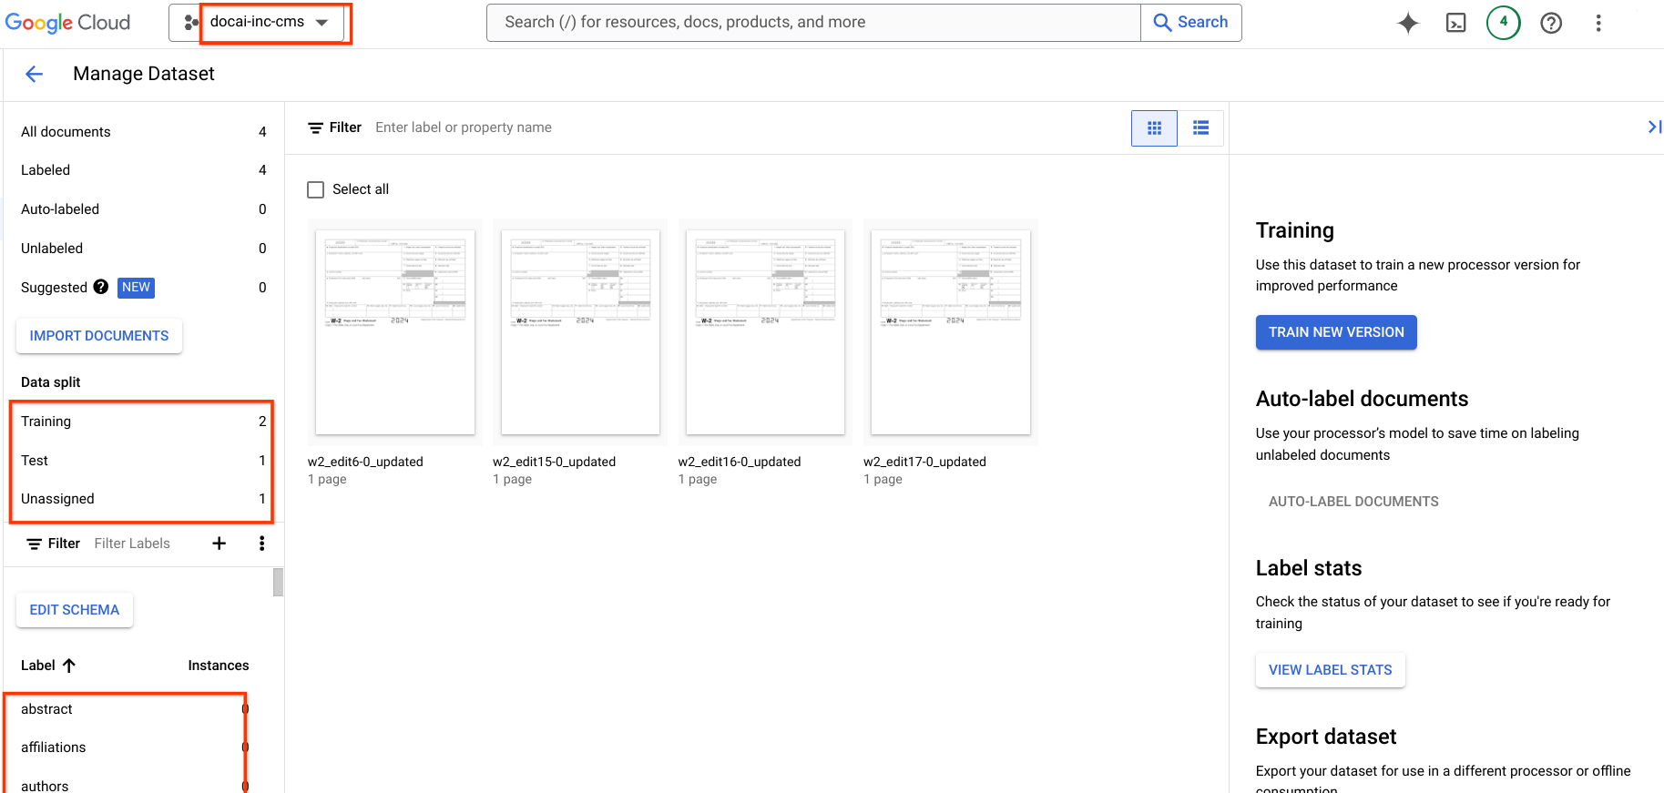The image size is (1664, 793).
Task: Open Gemini AI assistant sparkle icon
Action: point(1408,23)
